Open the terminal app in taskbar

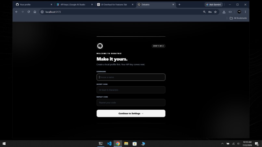101,144
